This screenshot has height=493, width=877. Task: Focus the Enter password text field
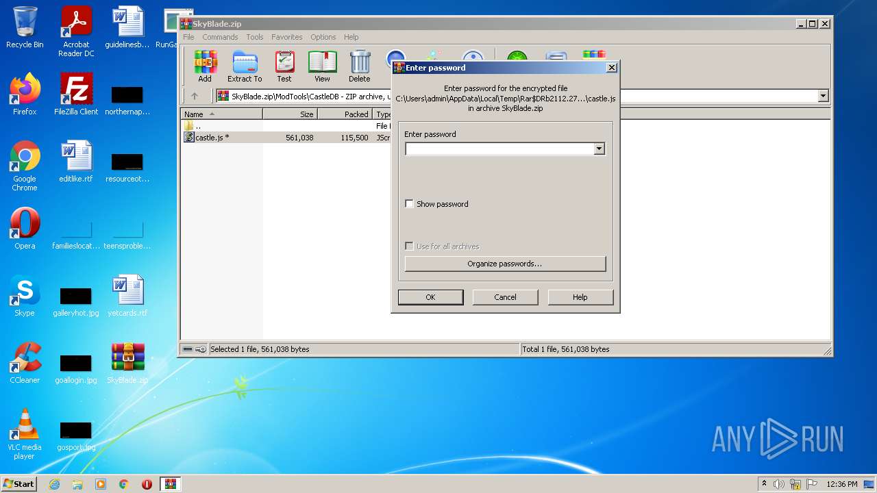coord(499,149)
